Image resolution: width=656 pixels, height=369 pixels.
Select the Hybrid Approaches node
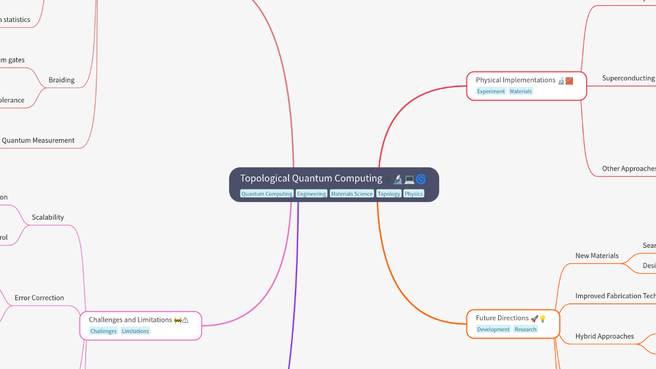tap(605, 336)
